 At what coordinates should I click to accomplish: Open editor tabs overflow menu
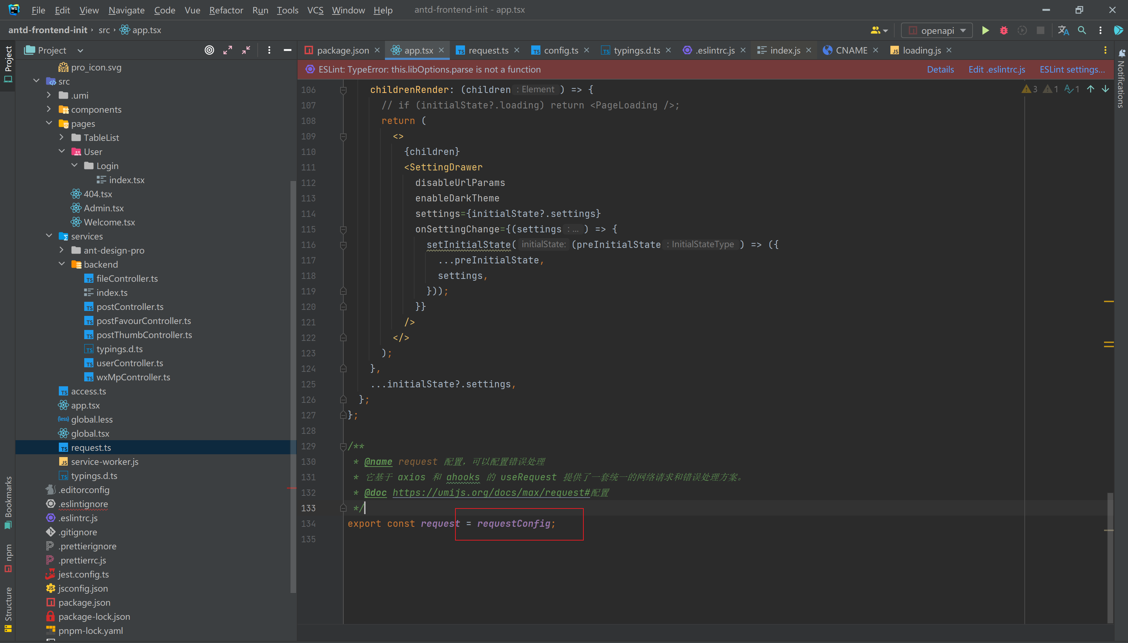pyautogui.click(x=1105, y=50)
